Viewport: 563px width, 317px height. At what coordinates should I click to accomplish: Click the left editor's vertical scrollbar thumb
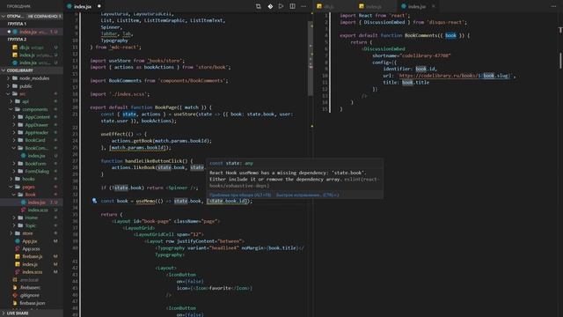pos(311,58)
